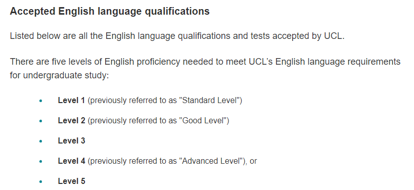Viewport: 414px width, 190px height.
Task: Click the quoted "Advanced Level" text
Action: click(212, 161)
